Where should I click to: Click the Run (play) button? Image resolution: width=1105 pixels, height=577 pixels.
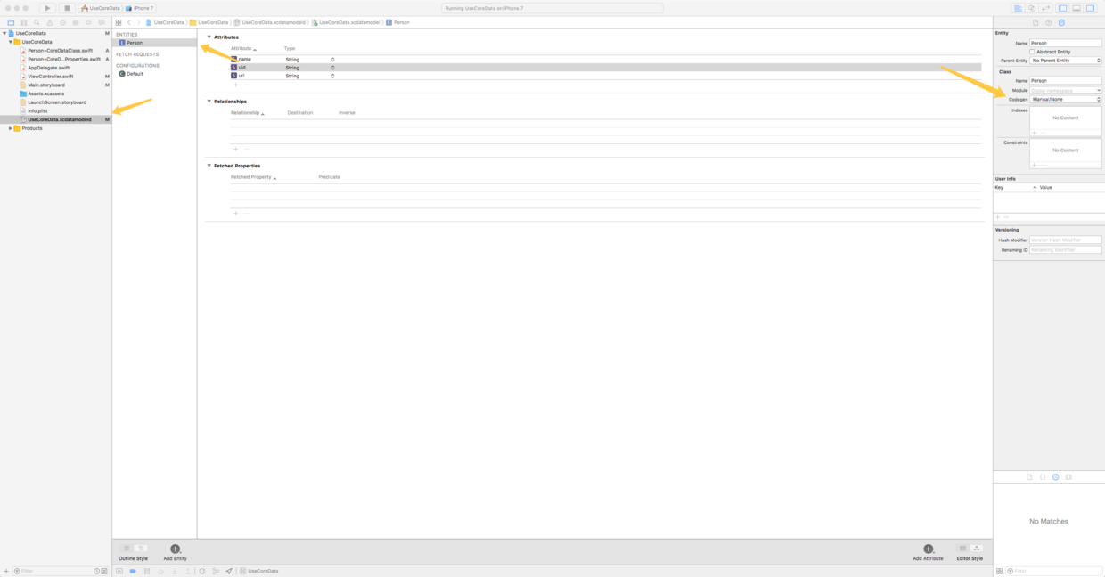click(48, 8)
